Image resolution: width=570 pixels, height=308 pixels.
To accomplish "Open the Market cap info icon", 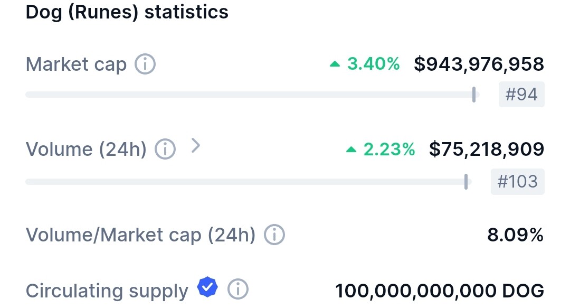I will coord(145,64).
